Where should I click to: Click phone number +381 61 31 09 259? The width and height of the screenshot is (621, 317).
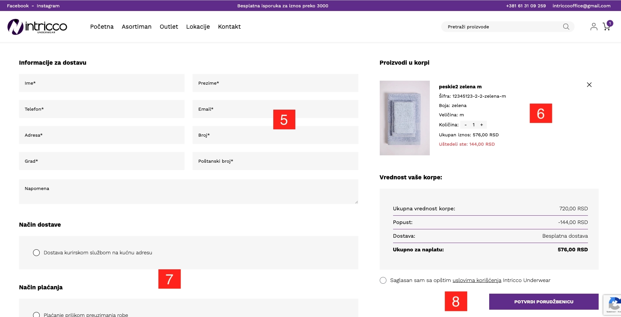tap(526, 6)
